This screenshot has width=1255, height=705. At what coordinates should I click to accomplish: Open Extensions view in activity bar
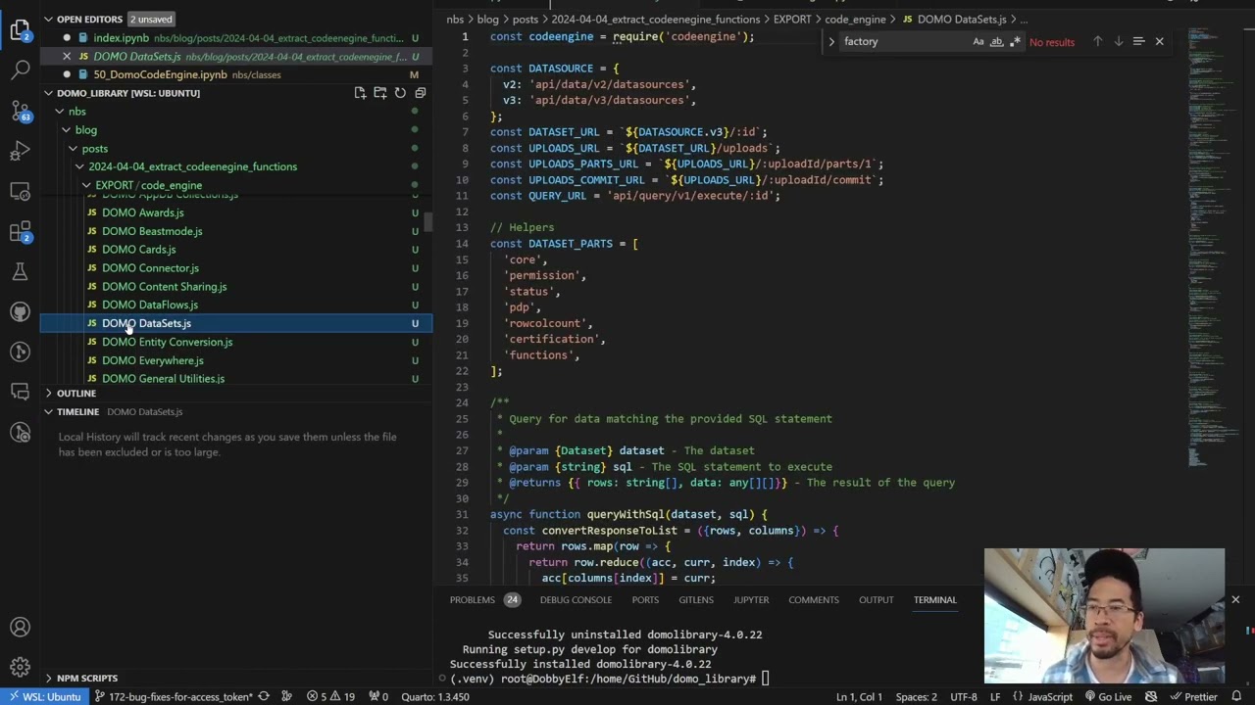(20, 231)
